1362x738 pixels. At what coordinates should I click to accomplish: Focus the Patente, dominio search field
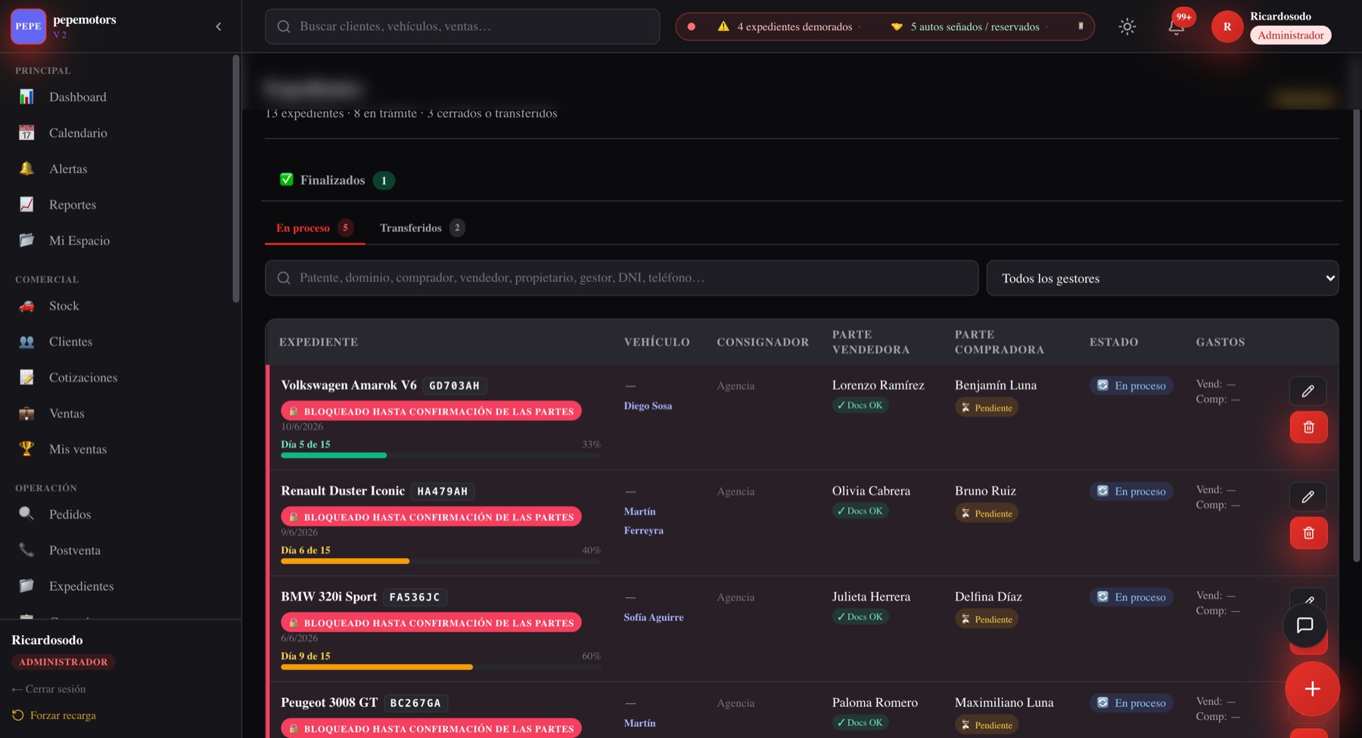point(621,278)
